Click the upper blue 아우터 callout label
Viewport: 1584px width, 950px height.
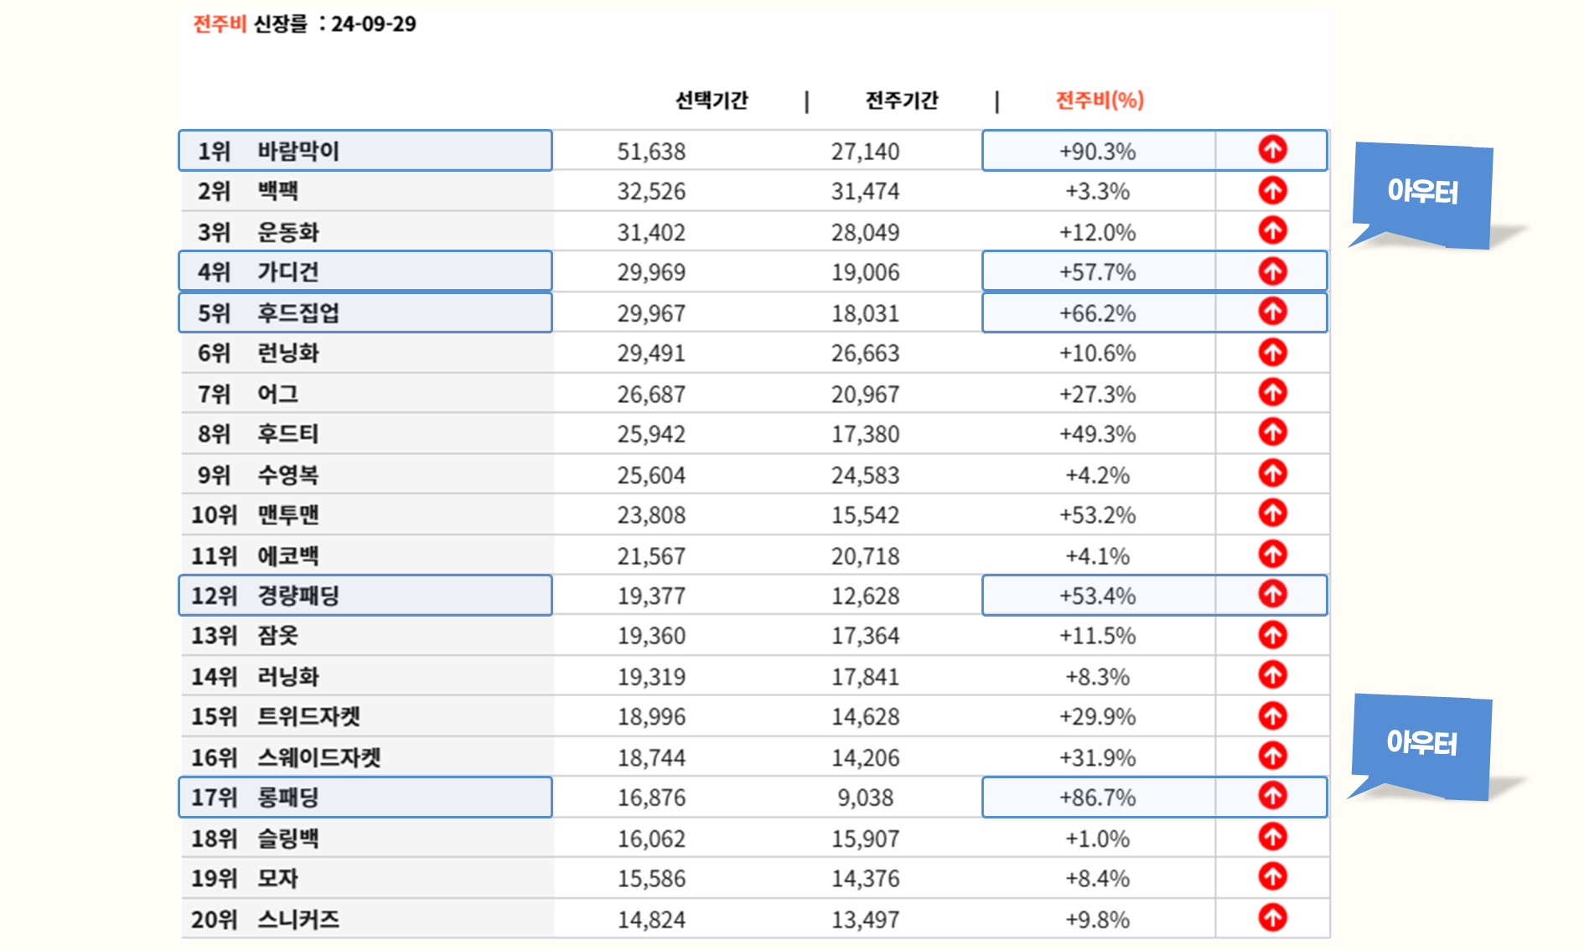click(x=1422, y=193)
